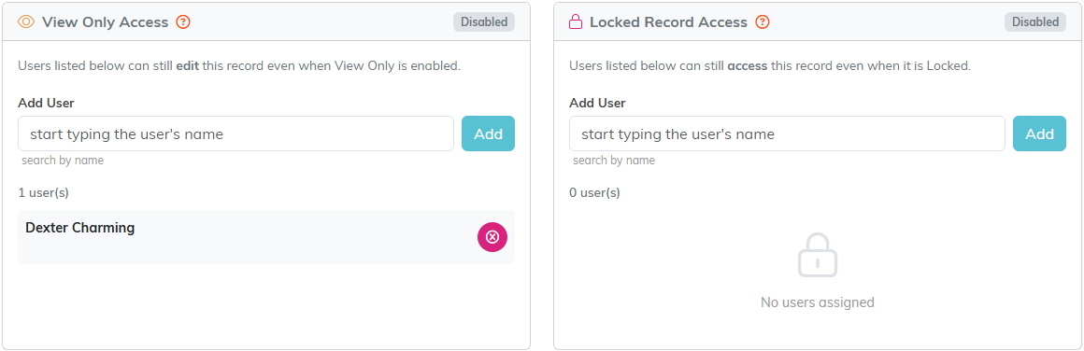The image size is (1084, 351).
Task: Click the No users assigned message
Action: pyautogui.click(x=818, y=302)
